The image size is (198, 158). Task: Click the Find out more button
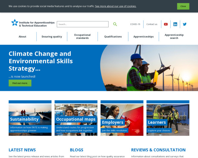pos(20,83)
